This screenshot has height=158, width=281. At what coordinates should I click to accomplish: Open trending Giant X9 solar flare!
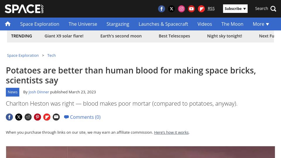pos(64,36)
